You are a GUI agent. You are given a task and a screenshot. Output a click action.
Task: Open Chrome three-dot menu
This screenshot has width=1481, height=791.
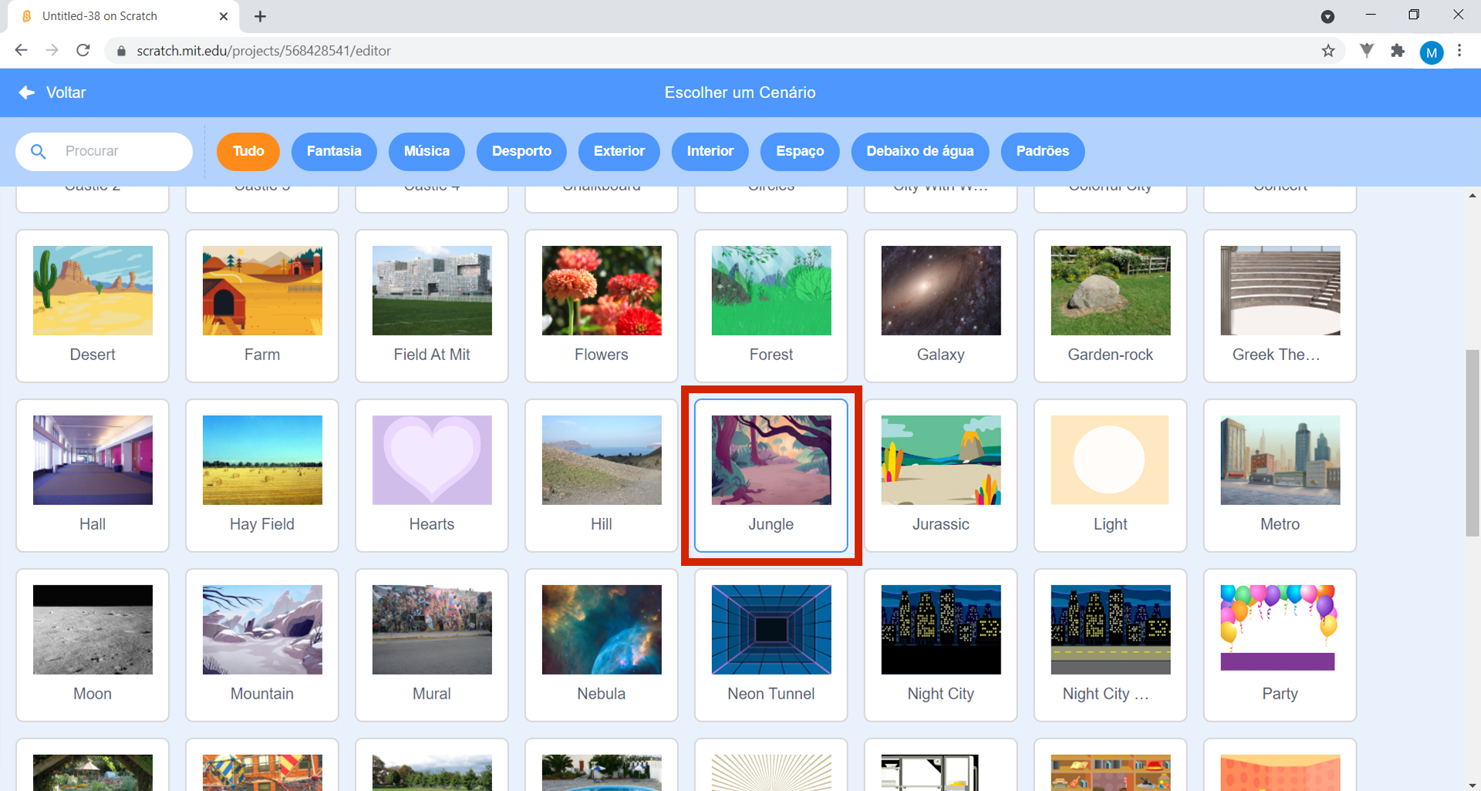[1459, 51]
